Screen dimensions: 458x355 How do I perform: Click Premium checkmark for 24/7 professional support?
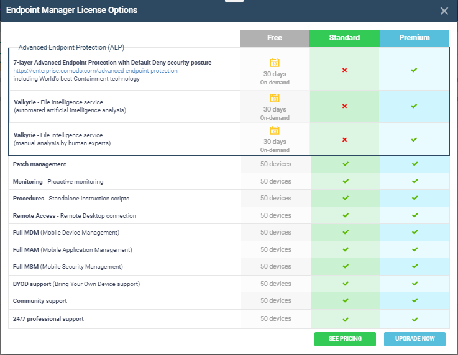click(415, 320)
